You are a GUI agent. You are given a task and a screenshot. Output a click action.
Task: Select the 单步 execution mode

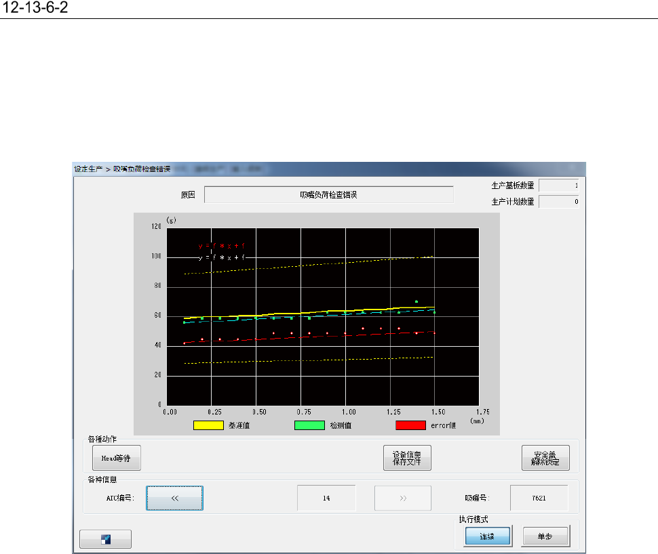coord(545,536)
